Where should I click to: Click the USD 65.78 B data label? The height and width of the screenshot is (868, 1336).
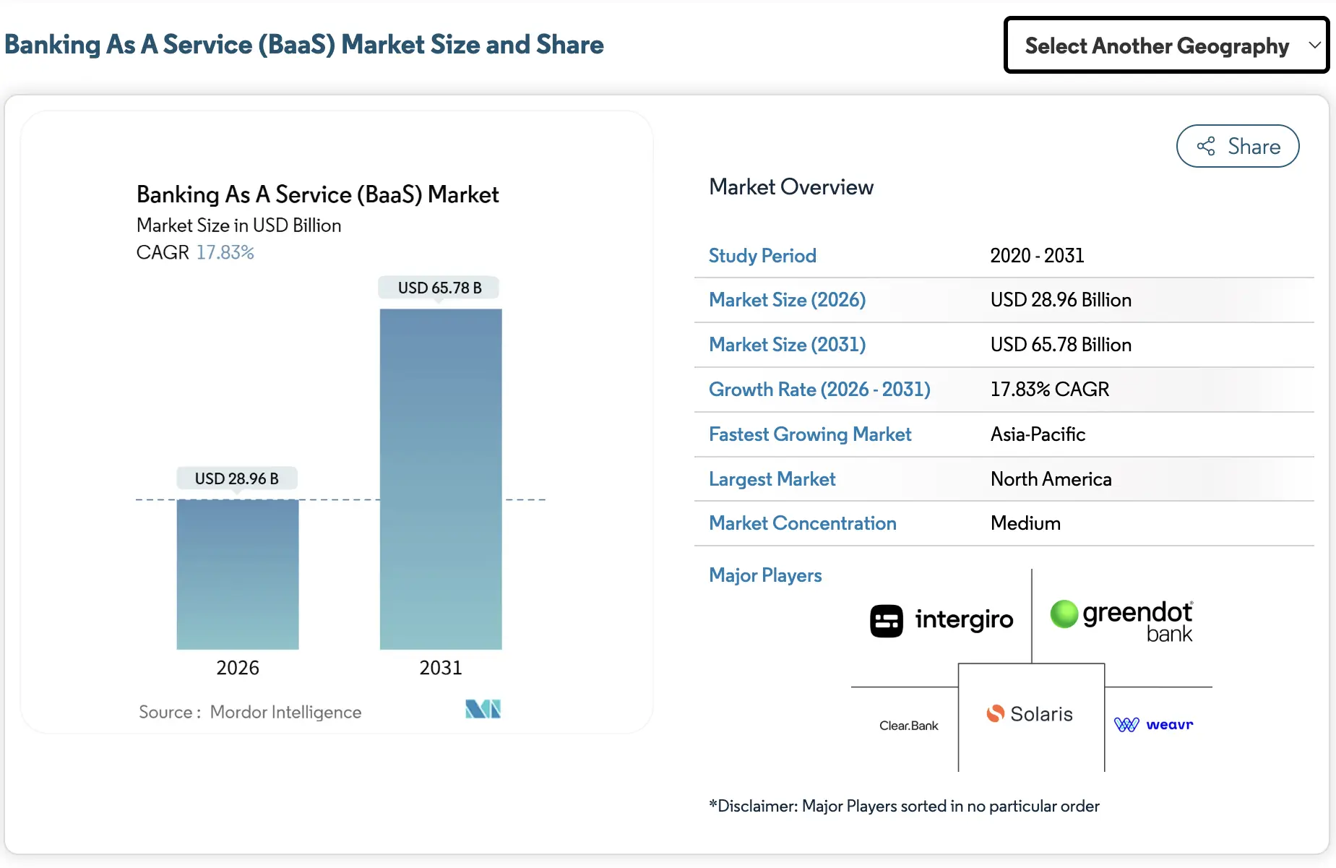click(439, 287)
